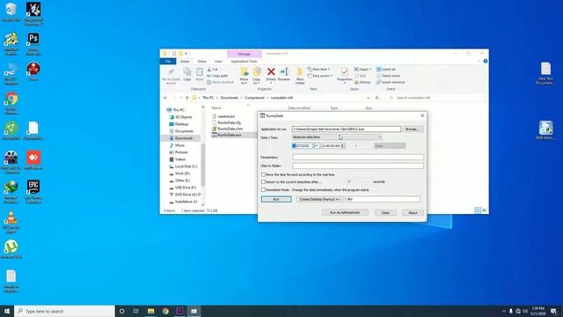This screenshot has width=563, height=317.
Task: Switch to the Home ribbon tab
Action: [x=185, y=62]
